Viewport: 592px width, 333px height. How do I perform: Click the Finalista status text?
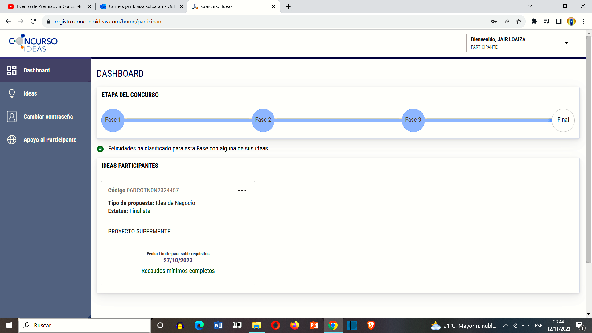[x=140, y=211]
